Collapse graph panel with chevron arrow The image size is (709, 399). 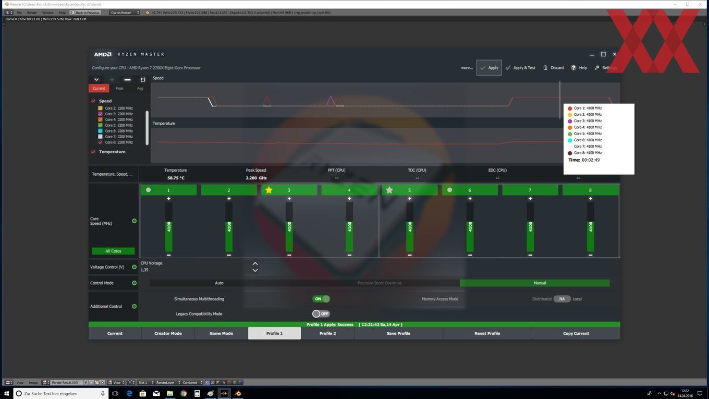96,80
